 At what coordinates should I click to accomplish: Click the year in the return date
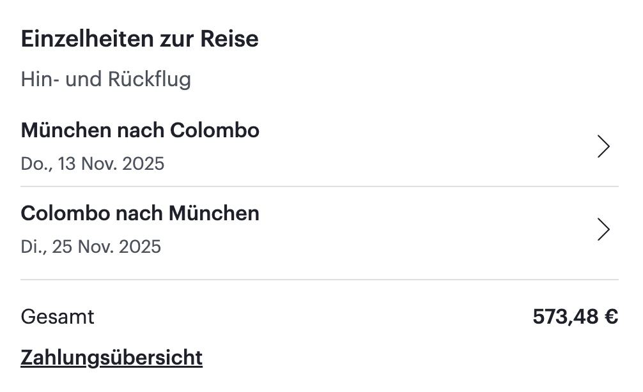[139, 246]
